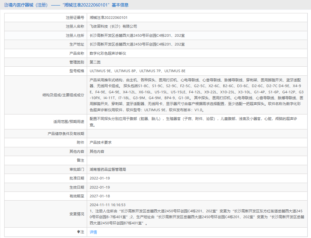Click the expiry date 2027-01-18
This screenshot has height=238, width=311.
pos(100,196)
